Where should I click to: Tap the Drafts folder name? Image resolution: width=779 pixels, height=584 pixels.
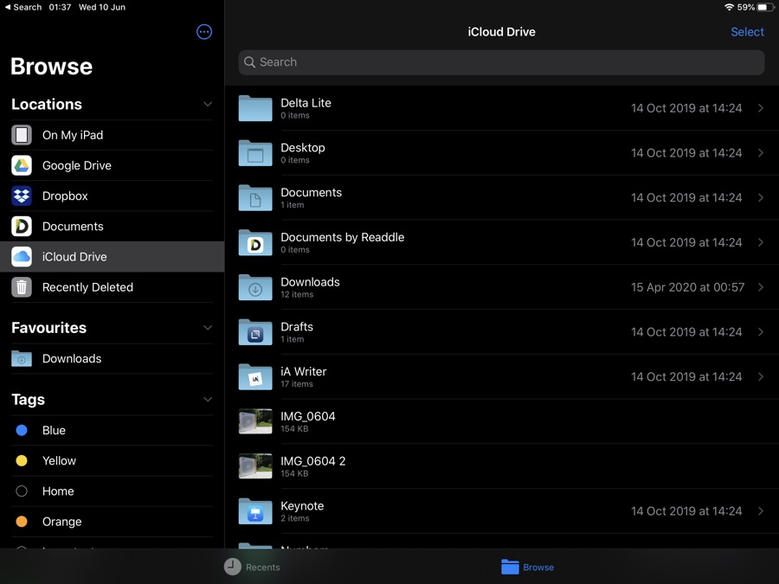point(297,327)
